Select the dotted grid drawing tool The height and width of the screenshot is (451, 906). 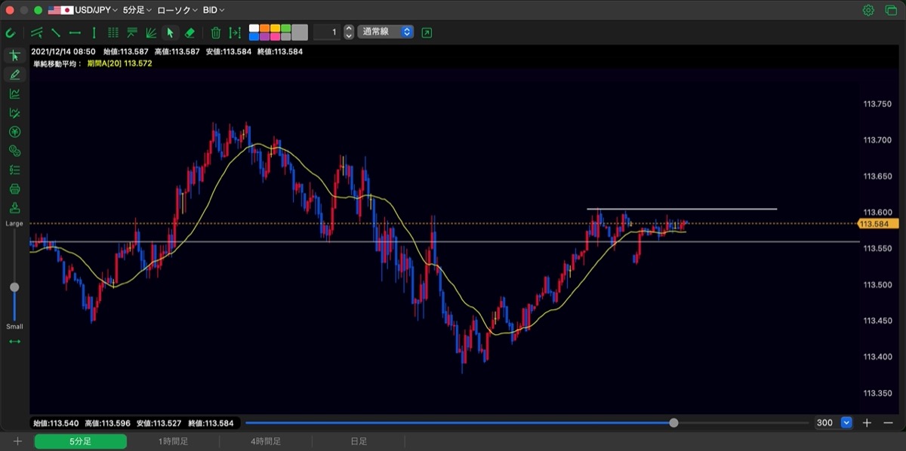click(113, 32)
